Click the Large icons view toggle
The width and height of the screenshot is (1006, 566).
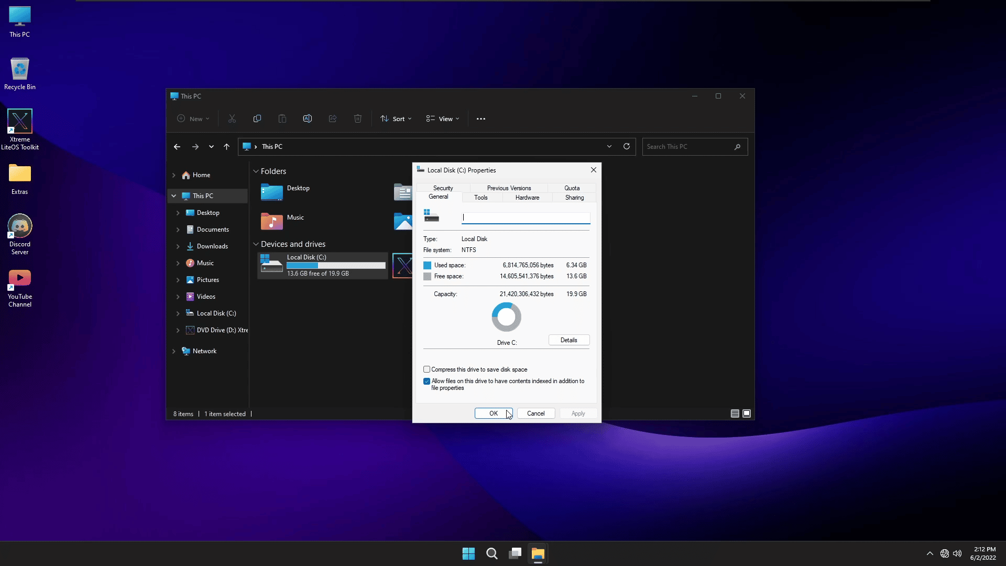coord(746,413)
